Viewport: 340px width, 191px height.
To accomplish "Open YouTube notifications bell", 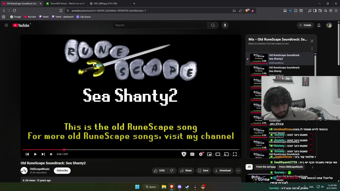I will point(319,25).
